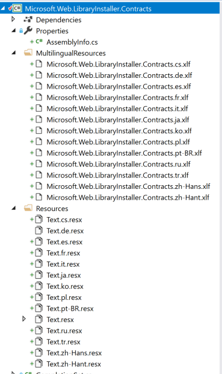The height and width of the screenshot is (374, 222).
Task: Click the Dependencies node icon
Action: (x=28, y=20)
